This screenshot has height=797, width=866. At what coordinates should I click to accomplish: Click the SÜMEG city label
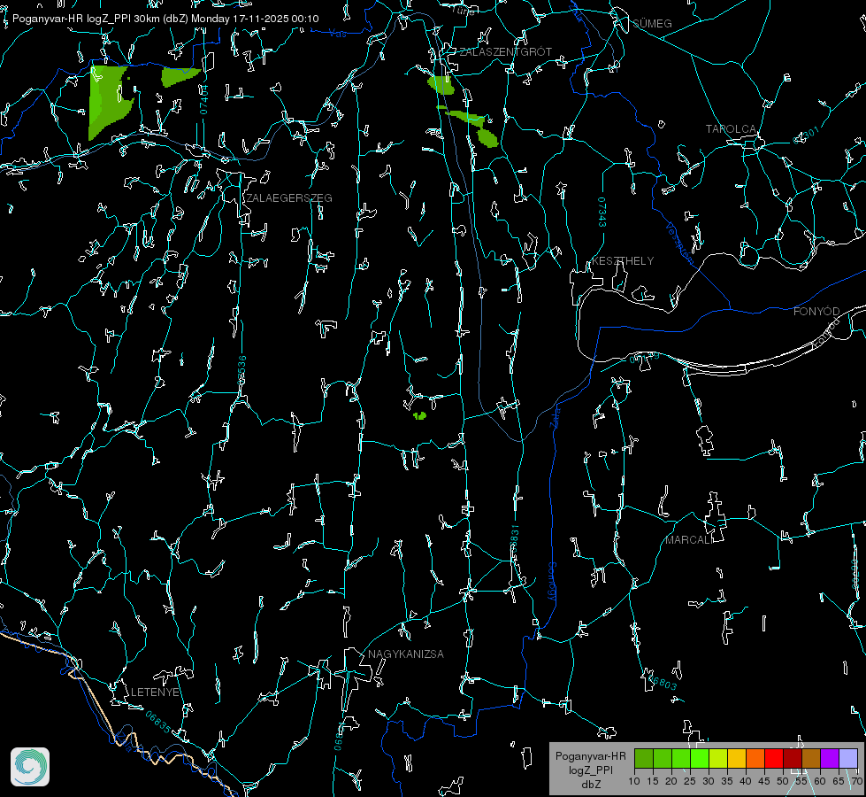[x=652, y=23]
